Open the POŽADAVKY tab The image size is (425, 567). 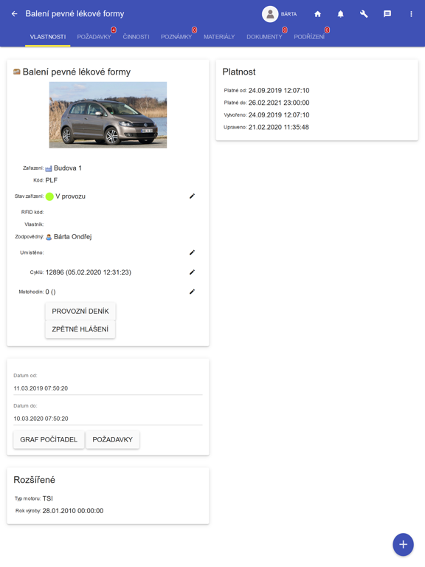94,37
